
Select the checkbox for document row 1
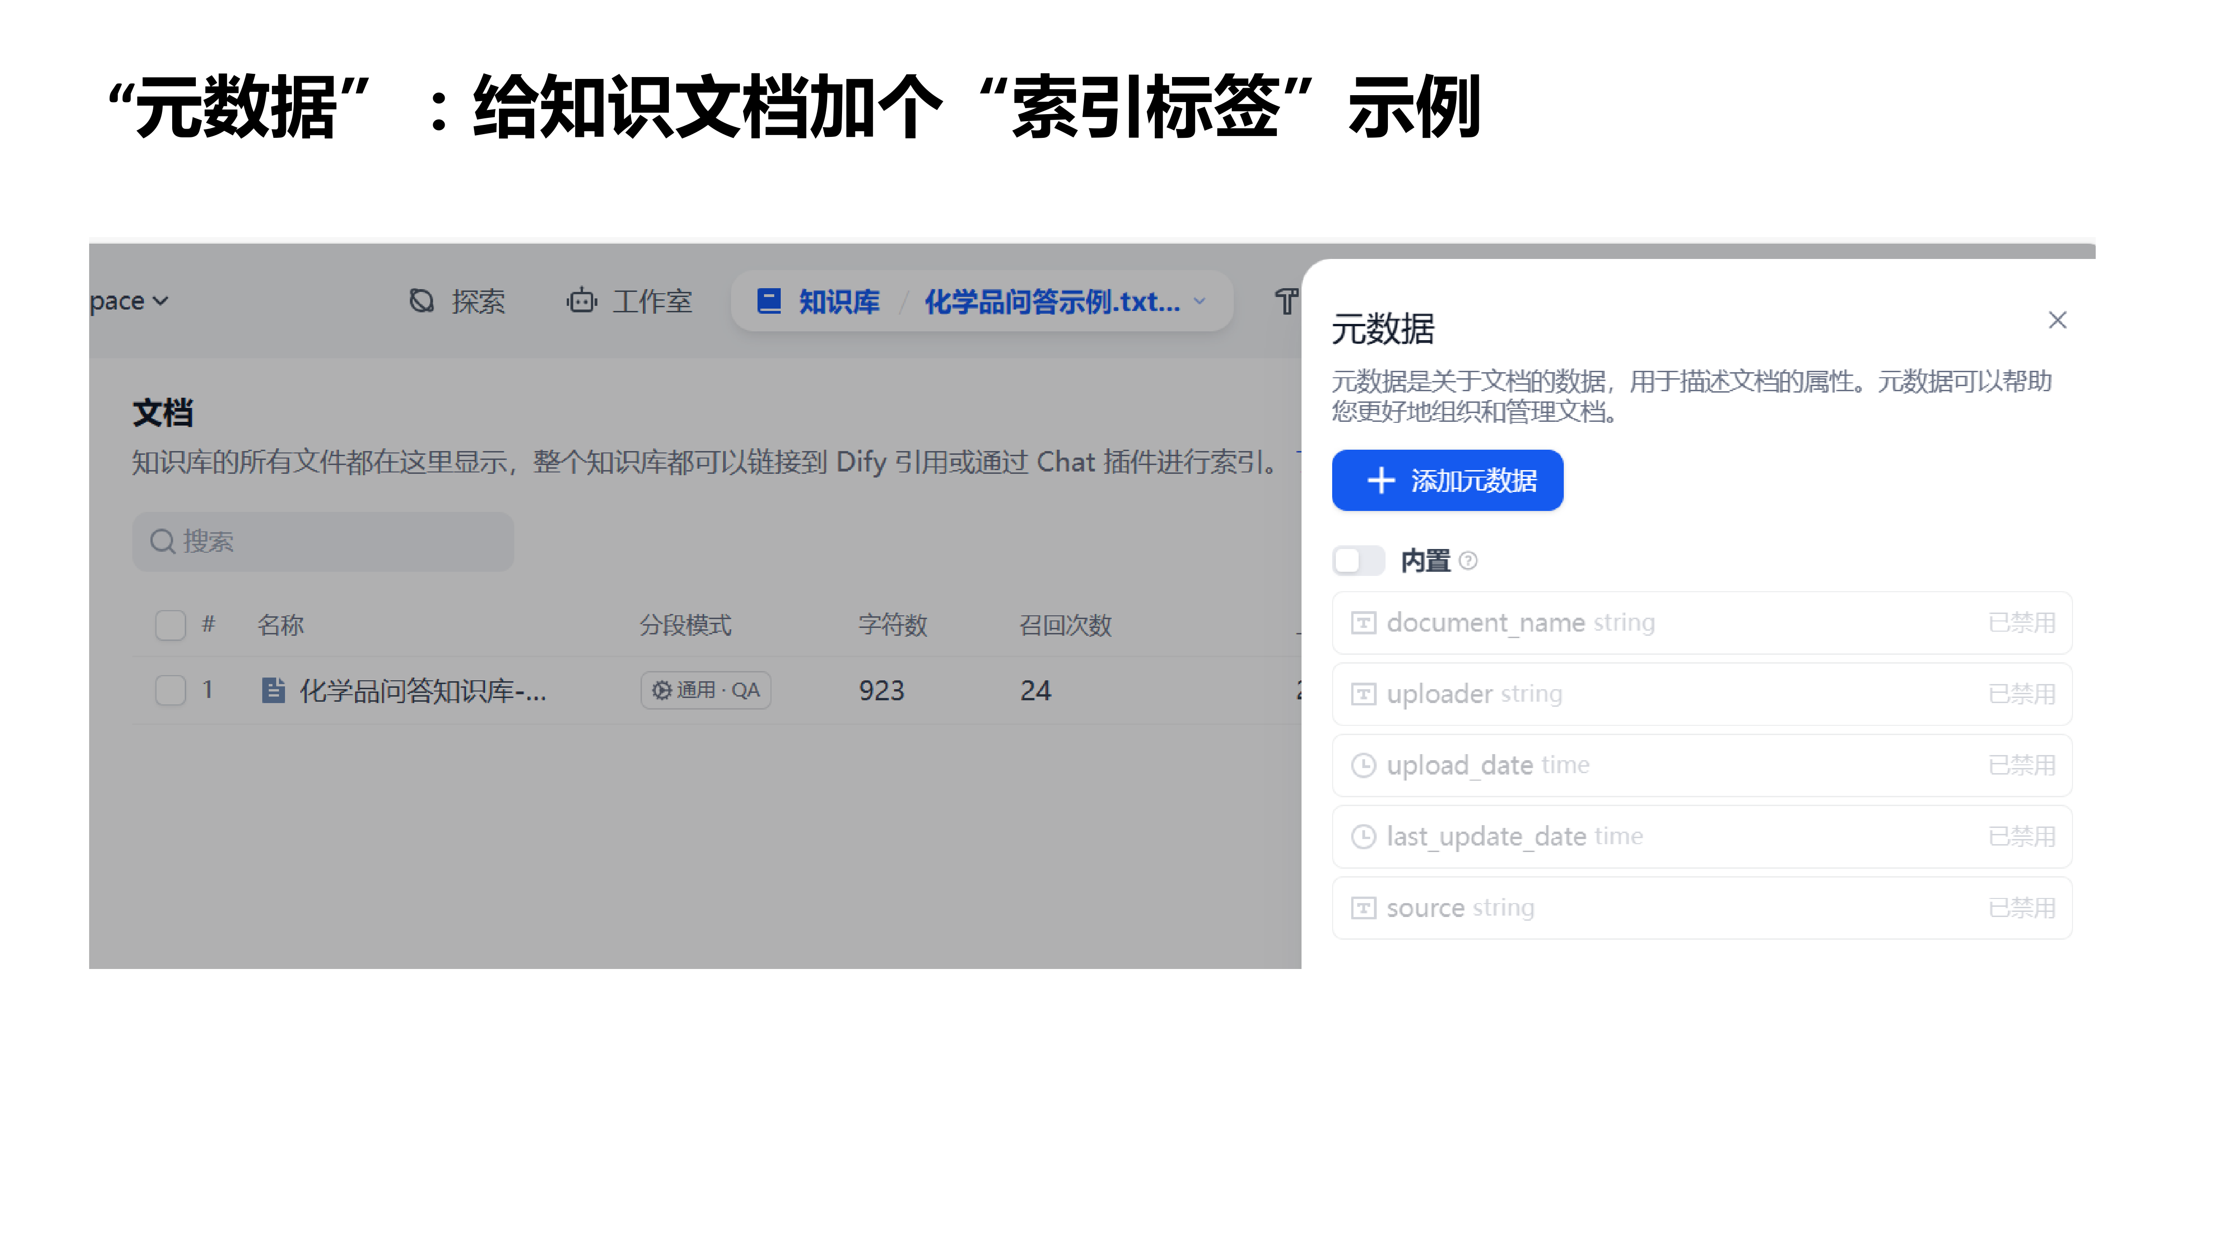pyautogui.click(x=169, y=690)
